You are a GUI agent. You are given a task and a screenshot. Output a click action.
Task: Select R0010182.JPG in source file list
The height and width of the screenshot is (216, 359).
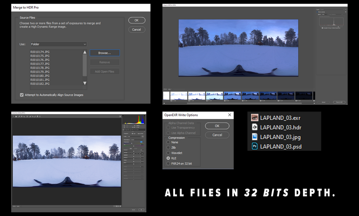pyautogui.click(x=40, y=84)
